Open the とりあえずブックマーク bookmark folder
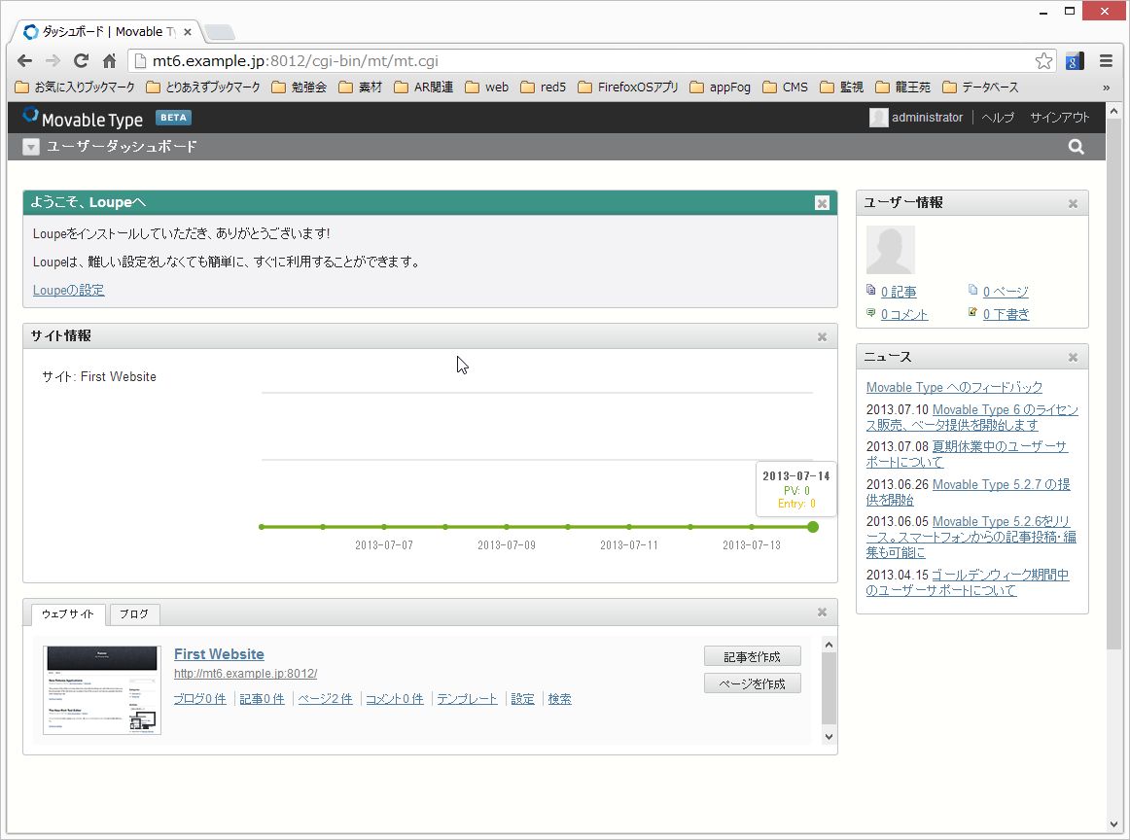The width and height of the screenshot is (1130, 840). (202, 87)
